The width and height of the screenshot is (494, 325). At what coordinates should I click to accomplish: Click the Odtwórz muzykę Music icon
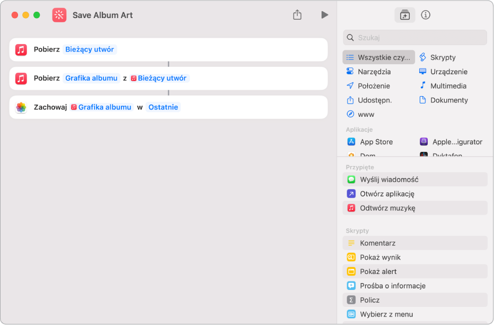click(x=351, y=208)
